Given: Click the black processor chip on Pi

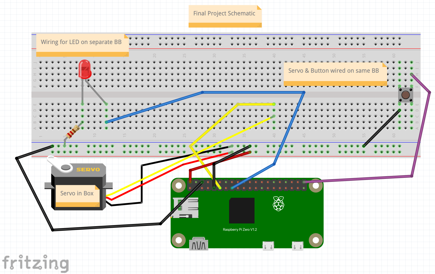Looking at the screenshot, I should click(242, 210).
